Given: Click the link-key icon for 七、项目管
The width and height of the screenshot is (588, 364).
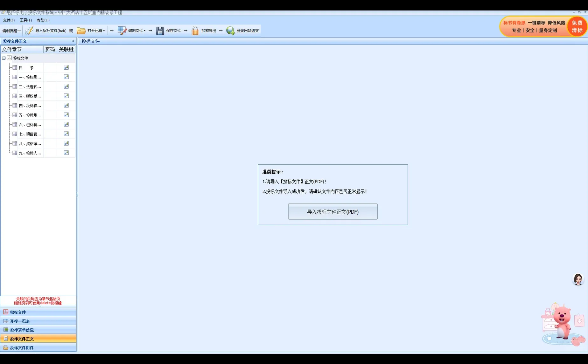Looking at the screenshot, I should [66, 134].
